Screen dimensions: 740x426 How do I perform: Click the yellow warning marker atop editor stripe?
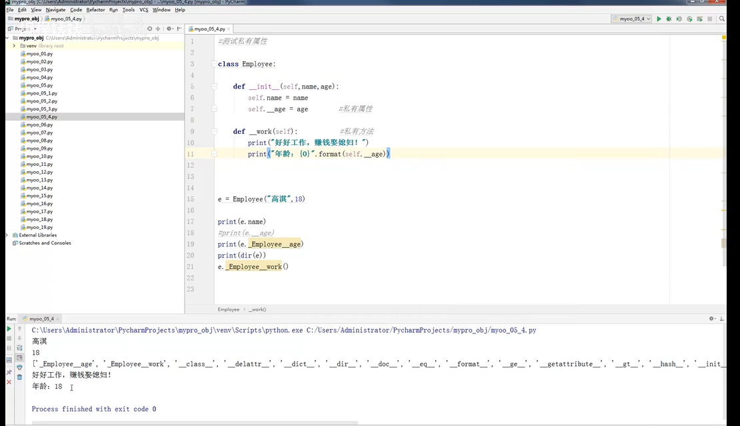click(723, 37)
